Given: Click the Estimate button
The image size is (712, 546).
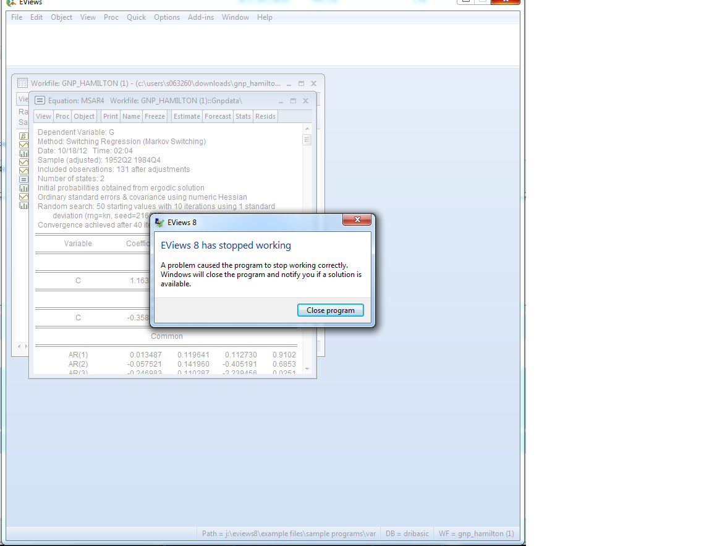Looking at the screenshot, I should click(187, 116).
